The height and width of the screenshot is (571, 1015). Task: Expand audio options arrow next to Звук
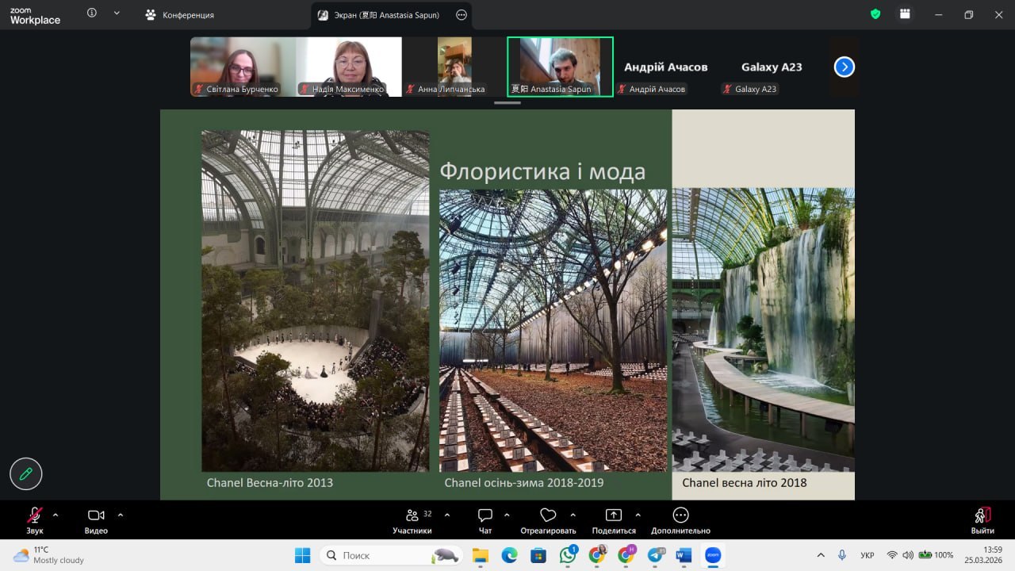pos(56,515)
